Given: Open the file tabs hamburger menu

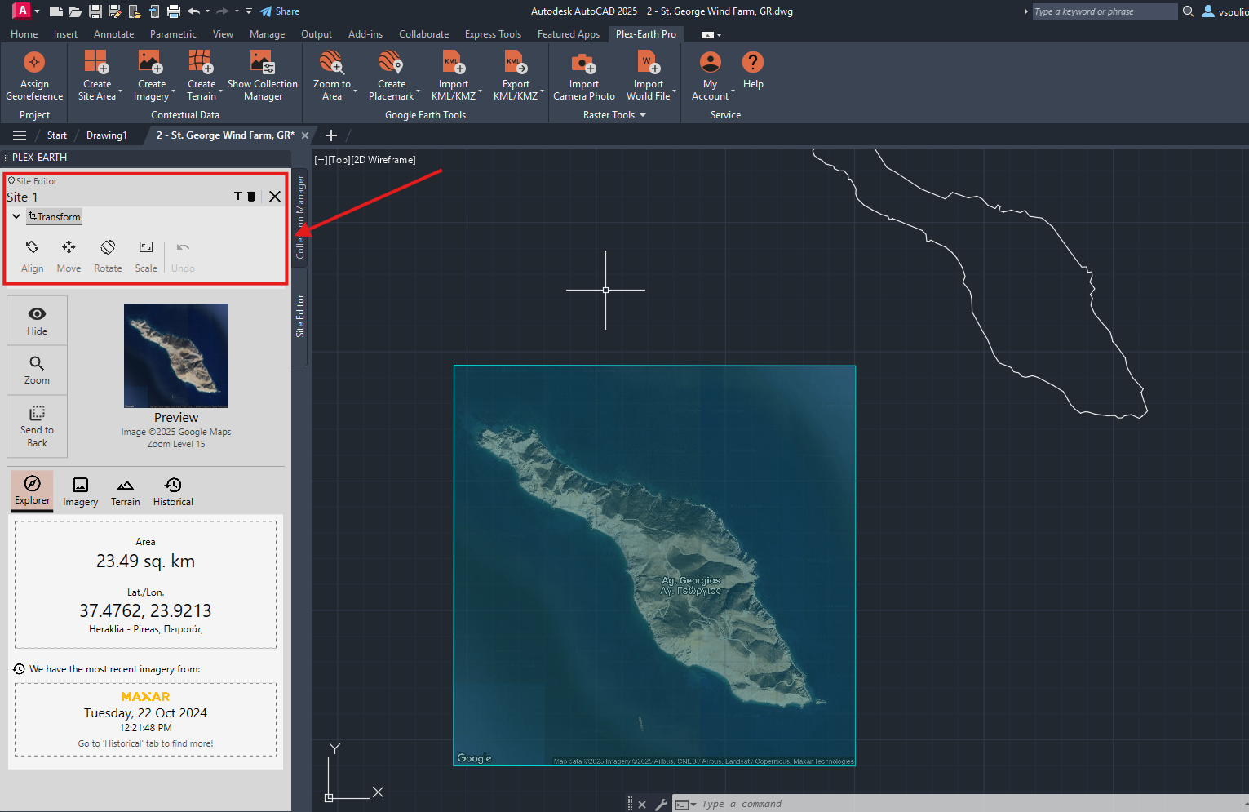Looking at the screenshot, I should click(x=20, y=135).
